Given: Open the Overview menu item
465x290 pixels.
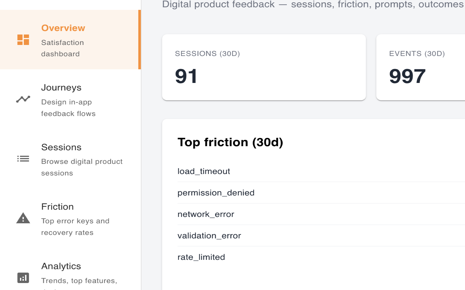Looking at the screenshot, I should coord(70,40).
